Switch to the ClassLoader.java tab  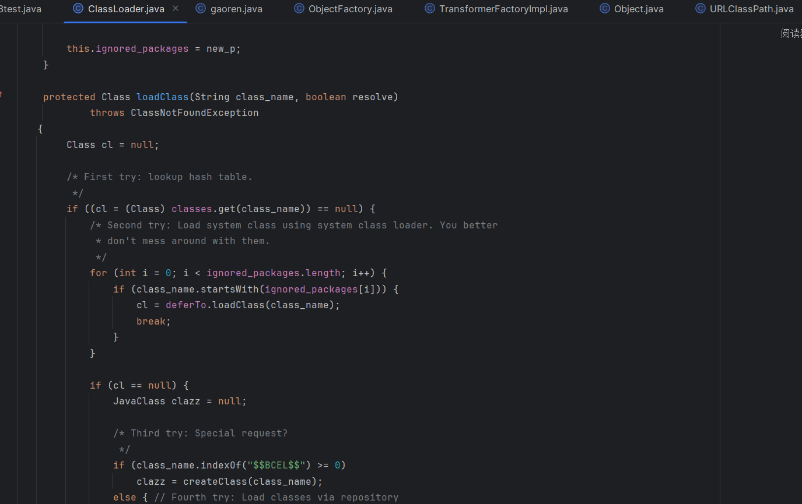coord(125,9)
